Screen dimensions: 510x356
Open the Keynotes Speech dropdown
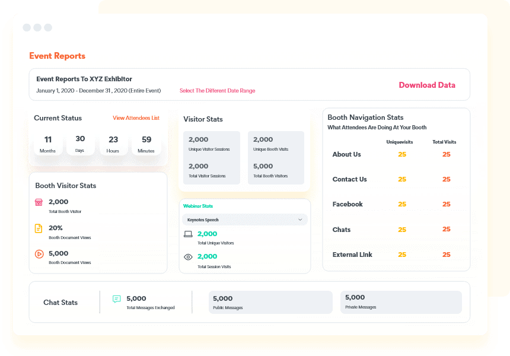click(x=244, y=220)
